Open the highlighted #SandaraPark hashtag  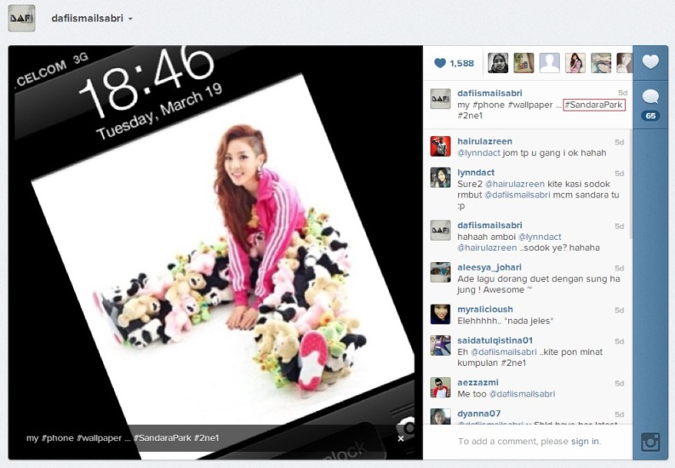[594, 105]
